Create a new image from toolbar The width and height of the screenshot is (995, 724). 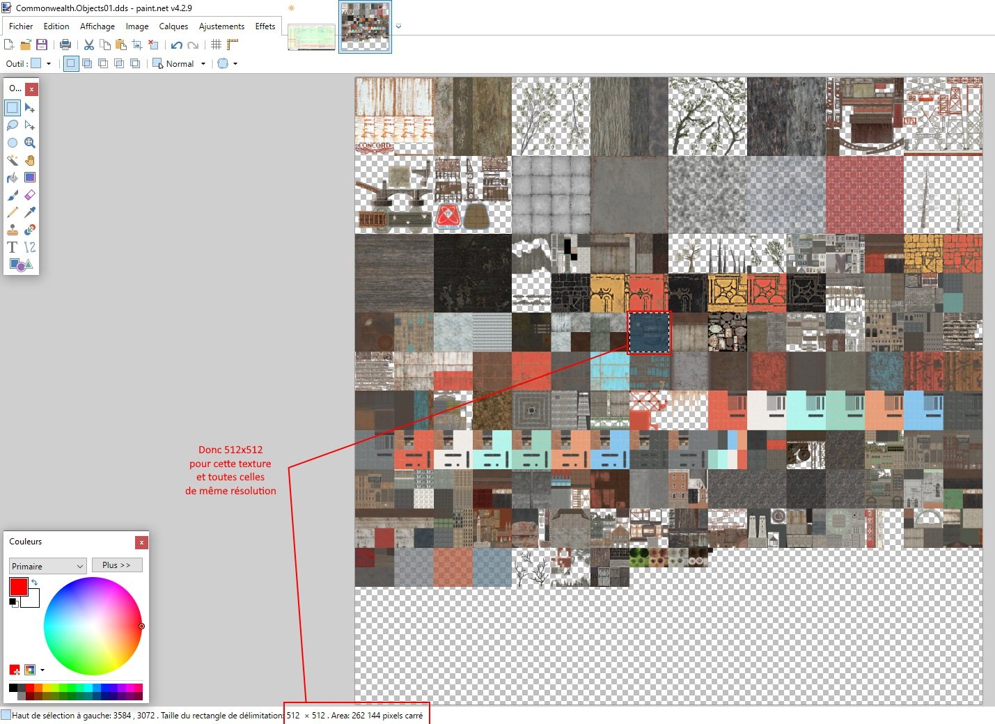pyautogui.click(x=9, y=45)
